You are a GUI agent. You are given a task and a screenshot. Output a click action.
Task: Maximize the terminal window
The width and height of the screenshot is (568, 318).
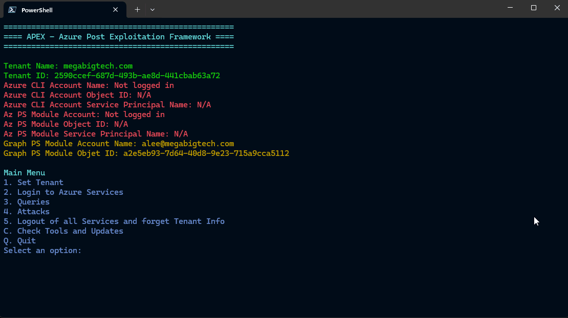pos(534,8)
